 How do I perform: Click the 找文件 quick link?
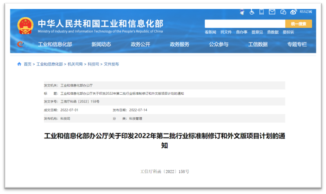[226, 32]
